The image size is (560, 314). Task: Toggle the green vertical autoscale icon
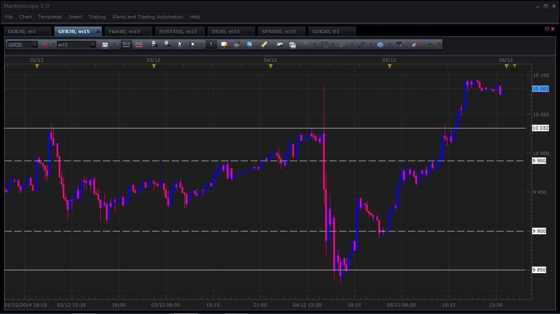(x=211, y=45)
